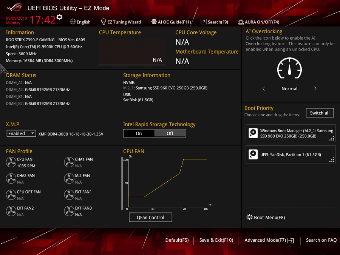
Task: Select the EXT FAN3 icon
Action: [69, 211]
